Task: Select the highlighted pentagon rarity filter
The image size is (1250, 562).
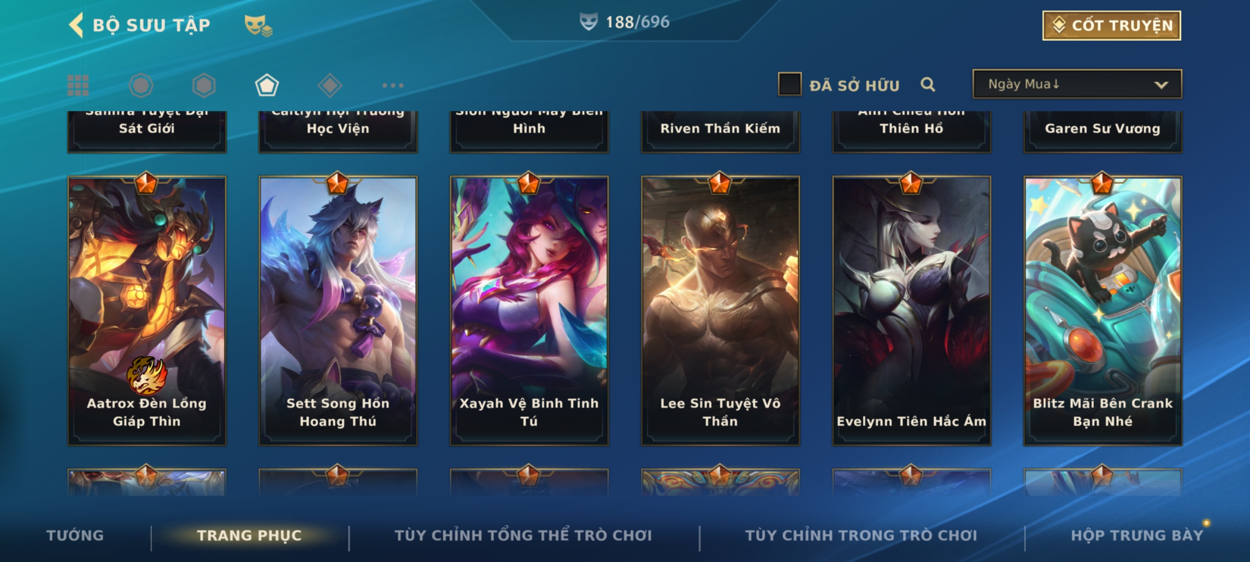Action: (267, 85)
